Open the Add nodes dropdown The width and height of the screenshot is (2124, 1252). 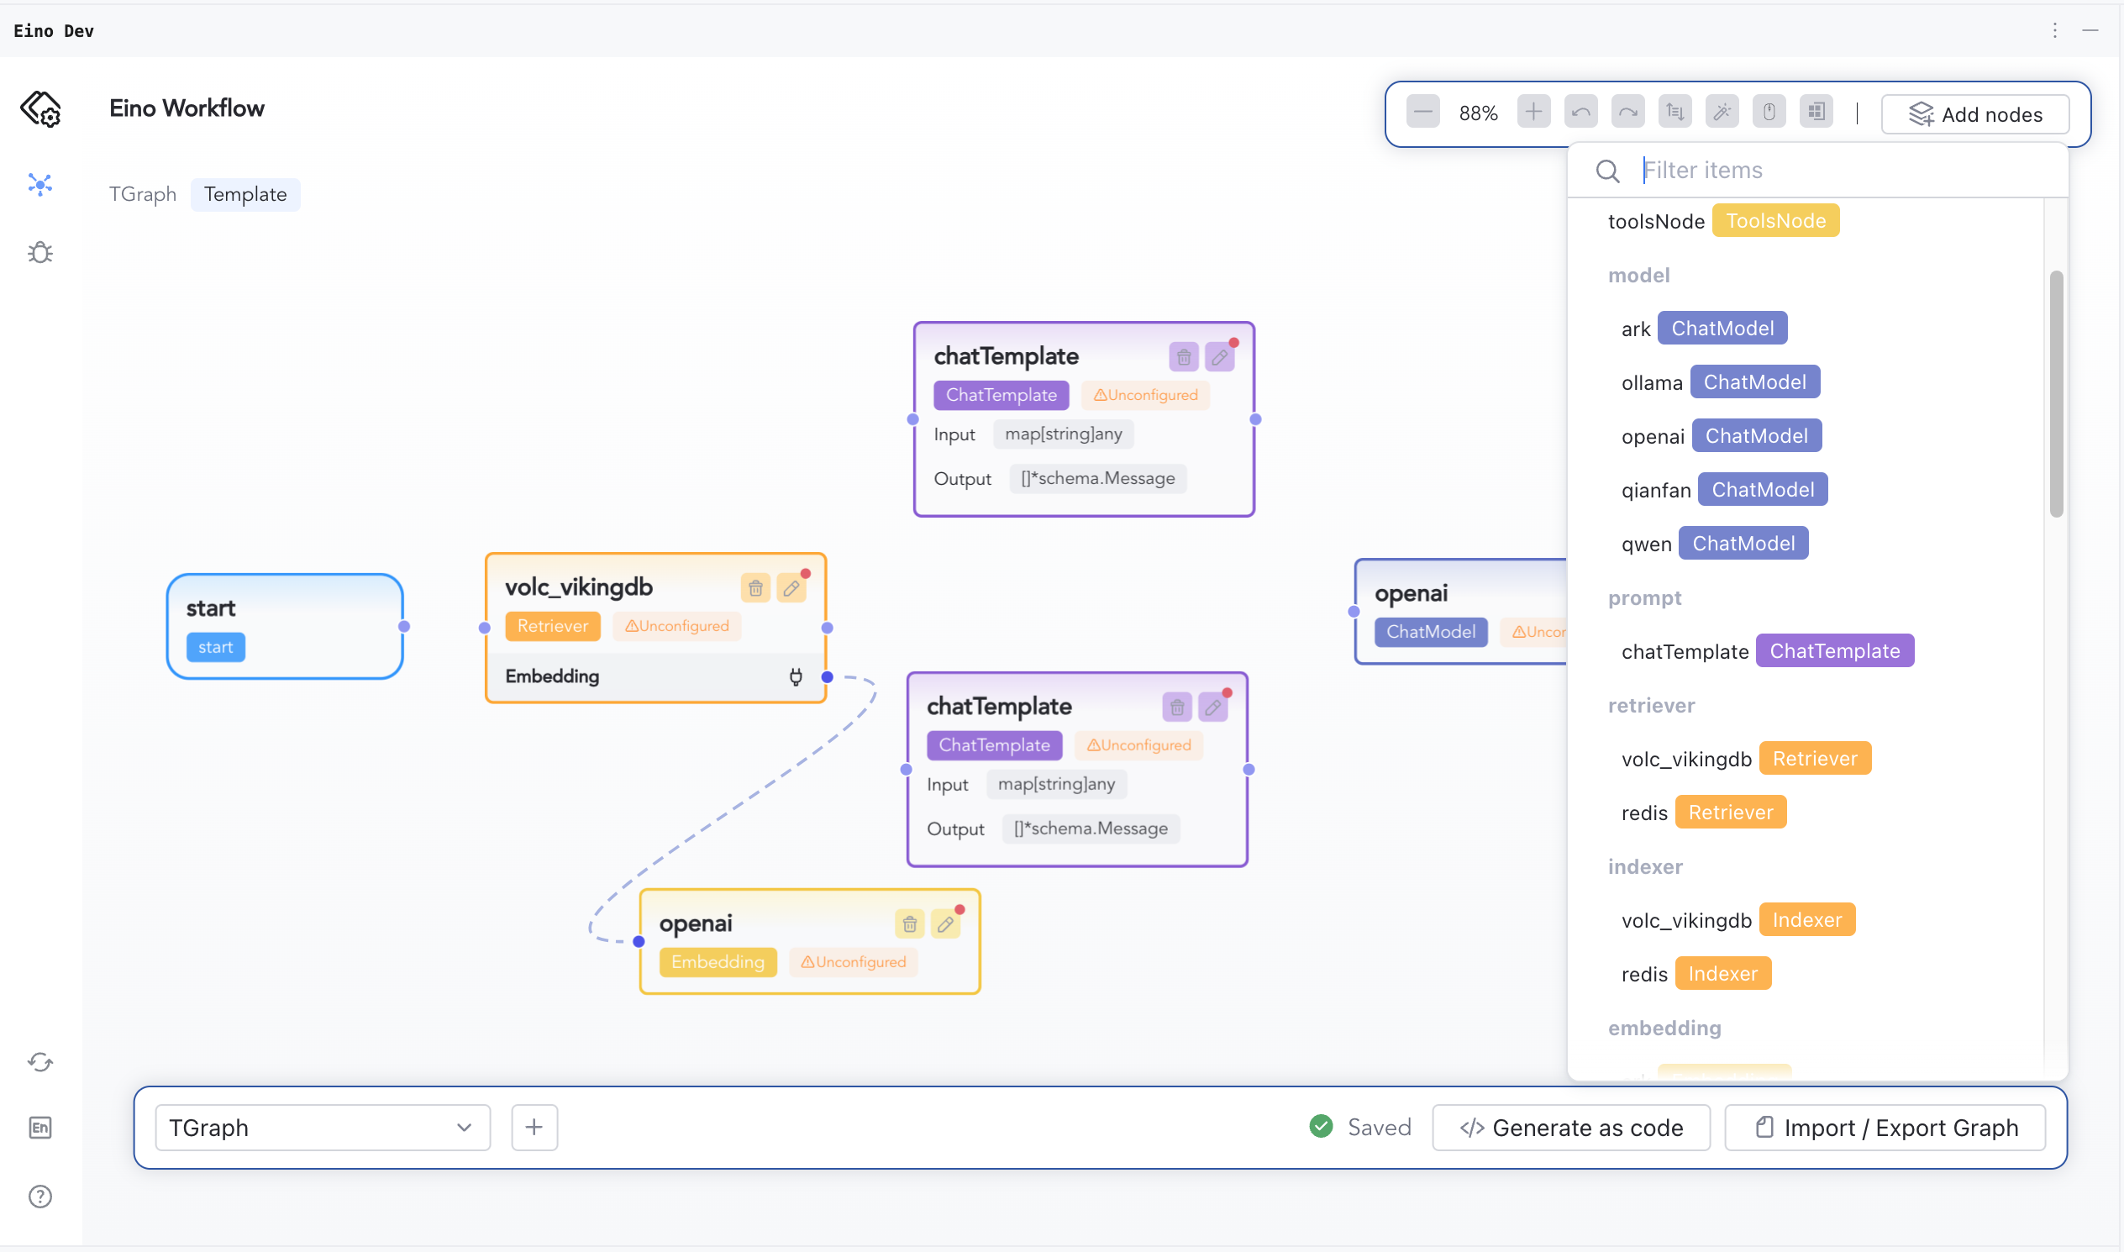(x=1974, y=114)
